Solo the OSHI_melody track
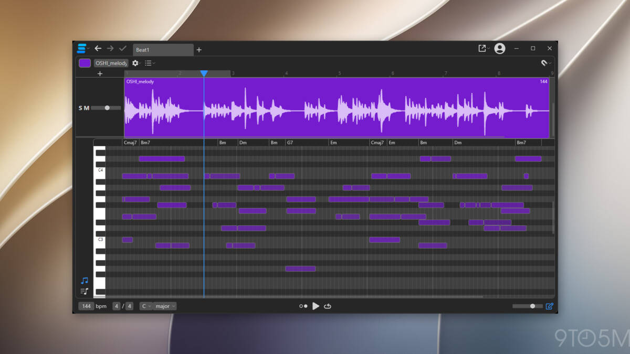Image resolution: width=630 pixels, height=354 pixels. [x=81, y=108]
